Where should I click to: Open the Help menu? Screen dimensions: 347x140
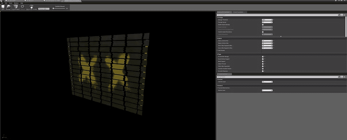(x=22, y=3)
